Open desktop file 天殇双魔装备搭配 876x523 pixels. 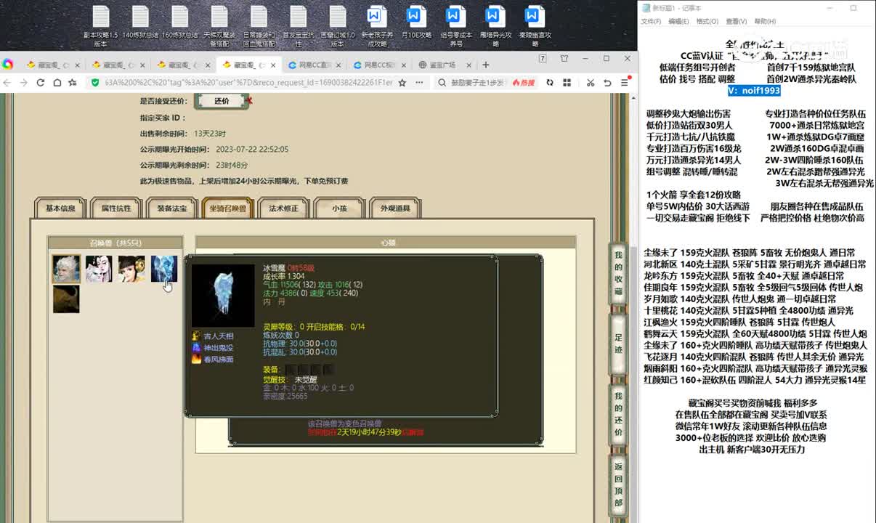219,26
